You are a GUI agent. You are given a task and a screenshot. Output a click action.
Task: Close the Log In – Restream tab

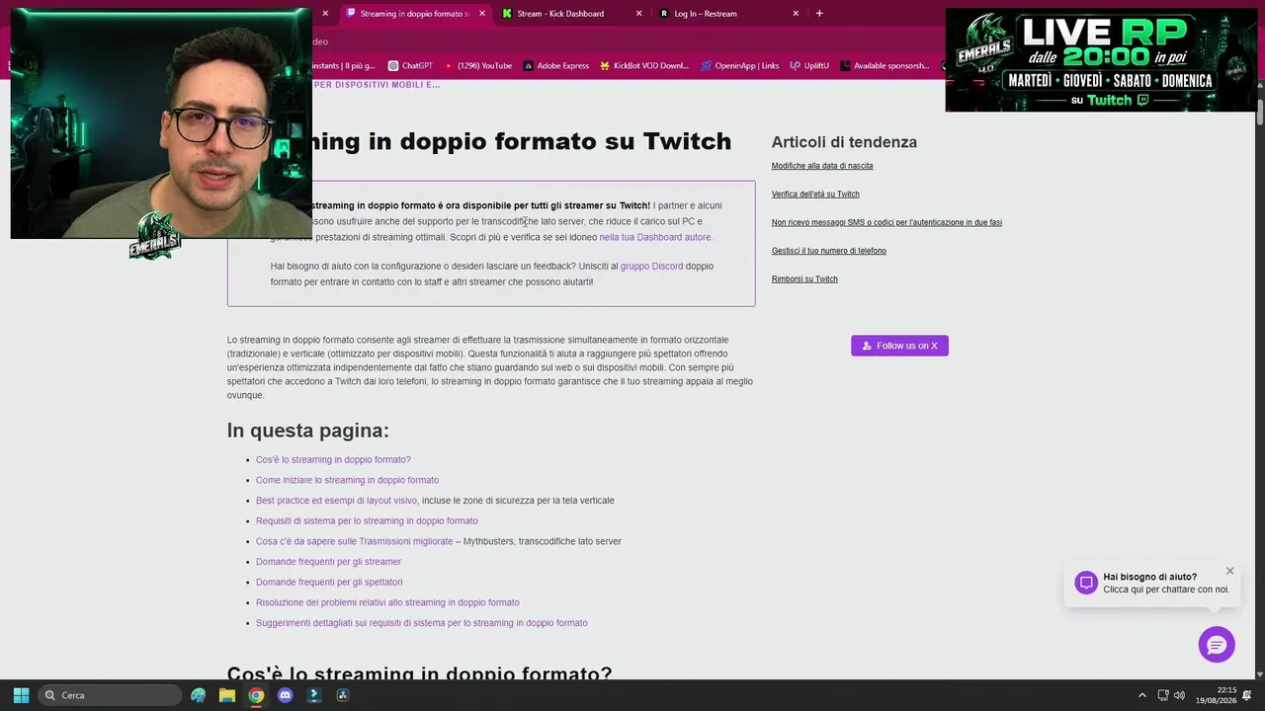click(x=796, y=14)
